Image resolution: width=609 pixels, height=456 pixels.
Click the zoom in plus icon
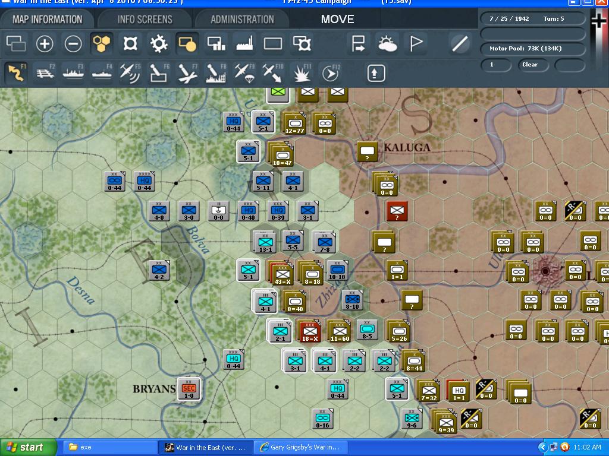[x=45, y=43]
